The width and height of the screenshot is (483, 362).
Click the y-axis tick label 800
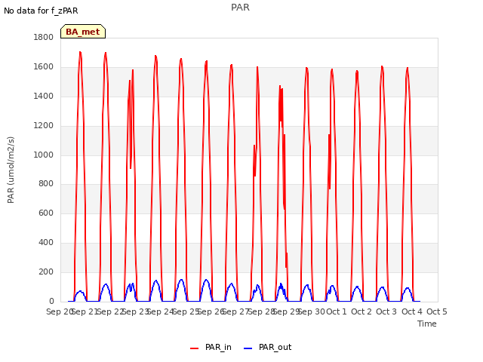click(x=46, y=184)
